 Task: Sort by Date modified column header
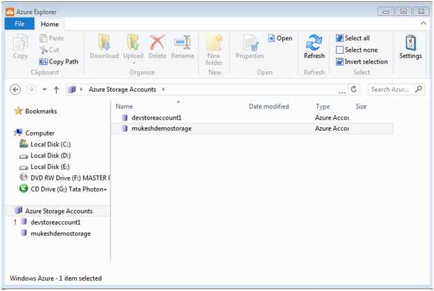click(269, 106)
